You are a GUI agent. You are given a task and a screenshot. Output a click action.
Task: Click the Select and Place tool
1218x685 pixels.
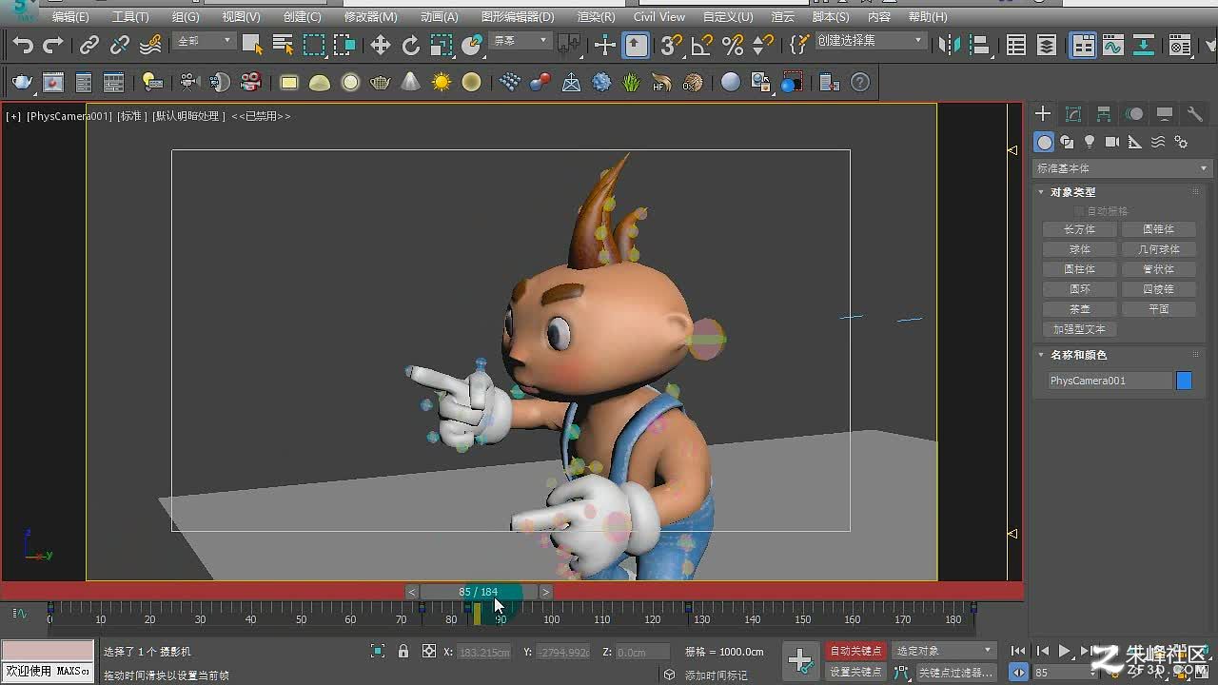[x=472, y=45]
